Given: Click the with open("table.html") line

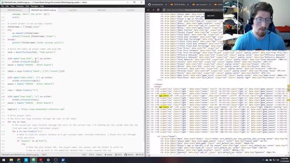Looking at the screenshot, I should [x=30, y=77].
